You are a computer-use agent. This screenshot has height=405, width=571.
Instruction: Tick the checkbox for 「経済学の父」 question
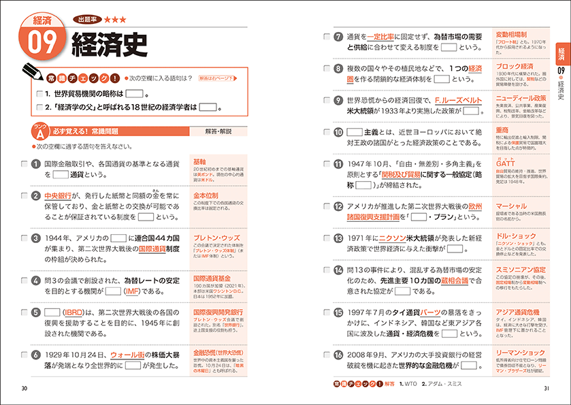pos(39,108)
